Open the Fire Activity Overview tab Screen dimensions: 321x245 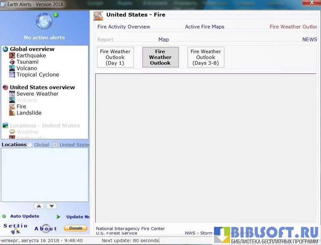[124, 27]
